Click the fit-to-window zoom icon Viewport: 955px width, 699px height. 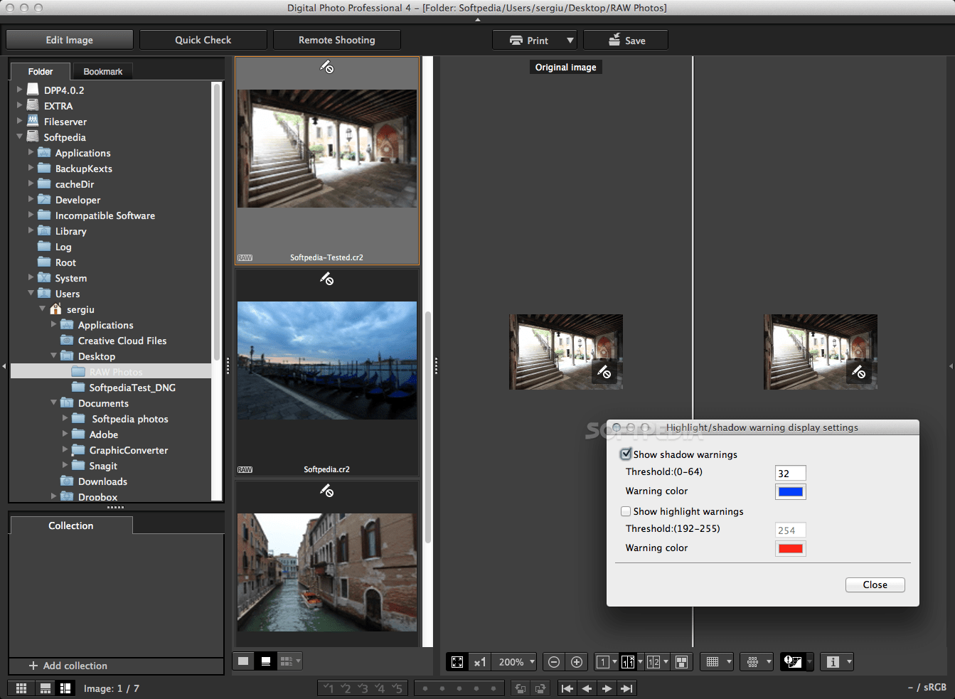(457, 662)
